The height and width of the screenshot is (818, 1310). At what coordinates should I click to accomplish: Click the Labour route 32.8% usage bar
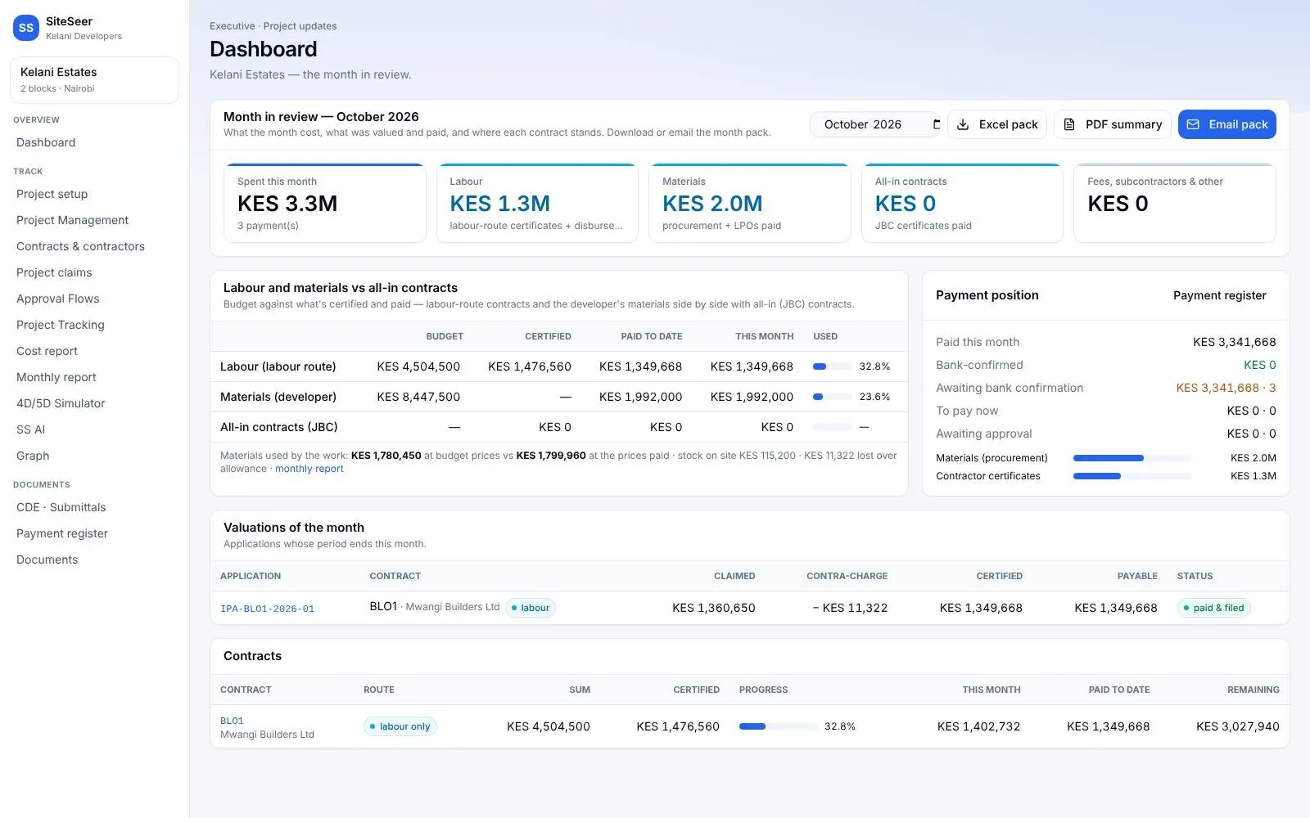click(833, 366)
